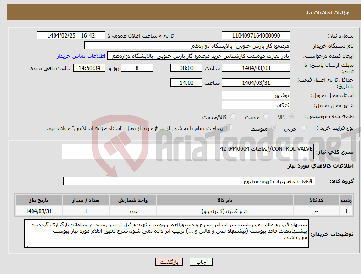Click the delivery province field بوشهر
The width and height of the screenshot is (361, 274).
256,95
